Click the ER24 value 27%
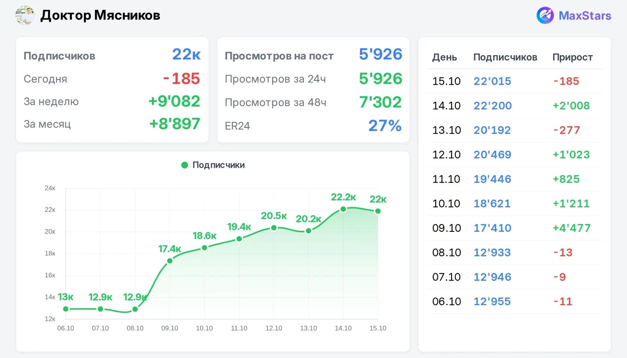This screenshot has height=358, width=627. click(385, 126)
